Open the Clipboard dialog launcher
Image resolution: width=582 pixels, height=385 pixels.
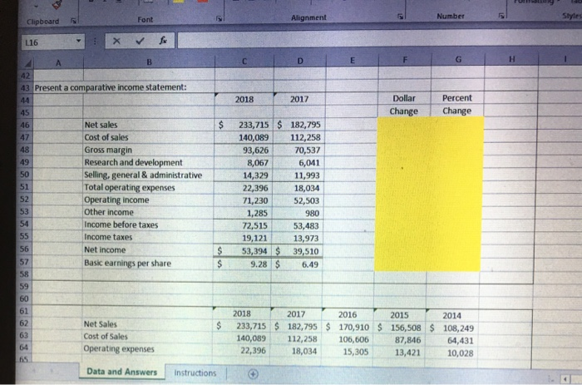pyautogui.click(x=73, y=21)
